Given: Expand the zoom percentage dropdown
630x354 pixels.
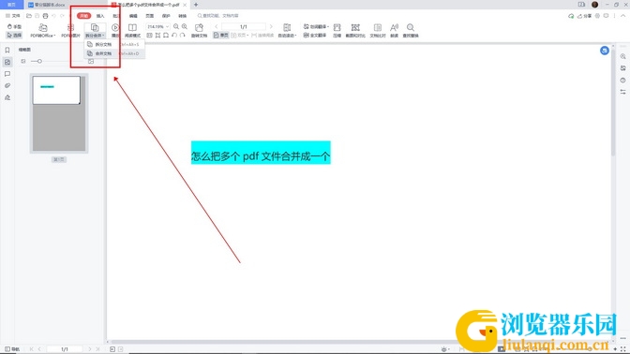Looking at the screenshot, I should (x=168, y=26).
